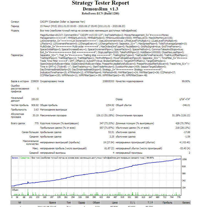197x207 pixels.
Task: Select the 'Модель' label
Action: coord(15,31)
